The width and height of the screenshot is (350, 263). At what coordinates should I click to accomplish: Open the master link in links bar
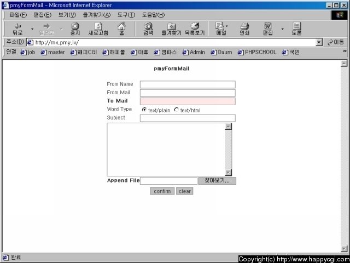53,53
